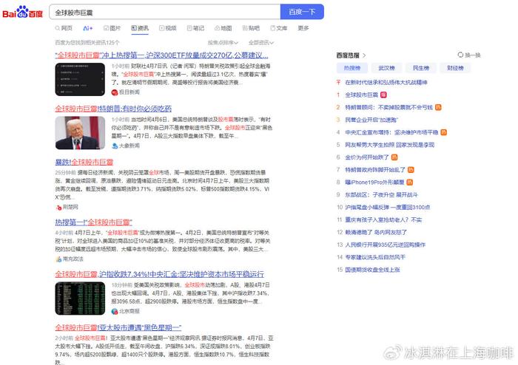Open the AI+ search tab
The image size is (518, 365).
click(x=87, y=28)
